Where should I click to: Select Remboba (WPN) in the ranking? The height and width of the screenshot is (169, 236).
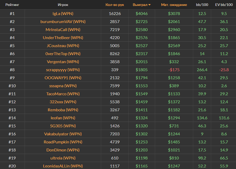click(x=63, y=110)
